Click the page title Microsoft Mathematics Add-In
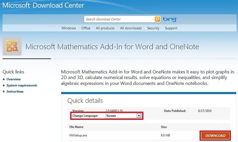 (112, 47)
